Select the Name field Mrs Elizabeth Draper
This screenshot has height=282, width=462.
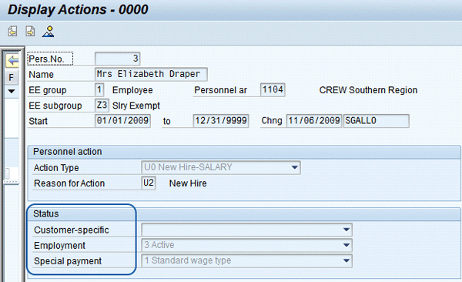click(x=151, y=74)
